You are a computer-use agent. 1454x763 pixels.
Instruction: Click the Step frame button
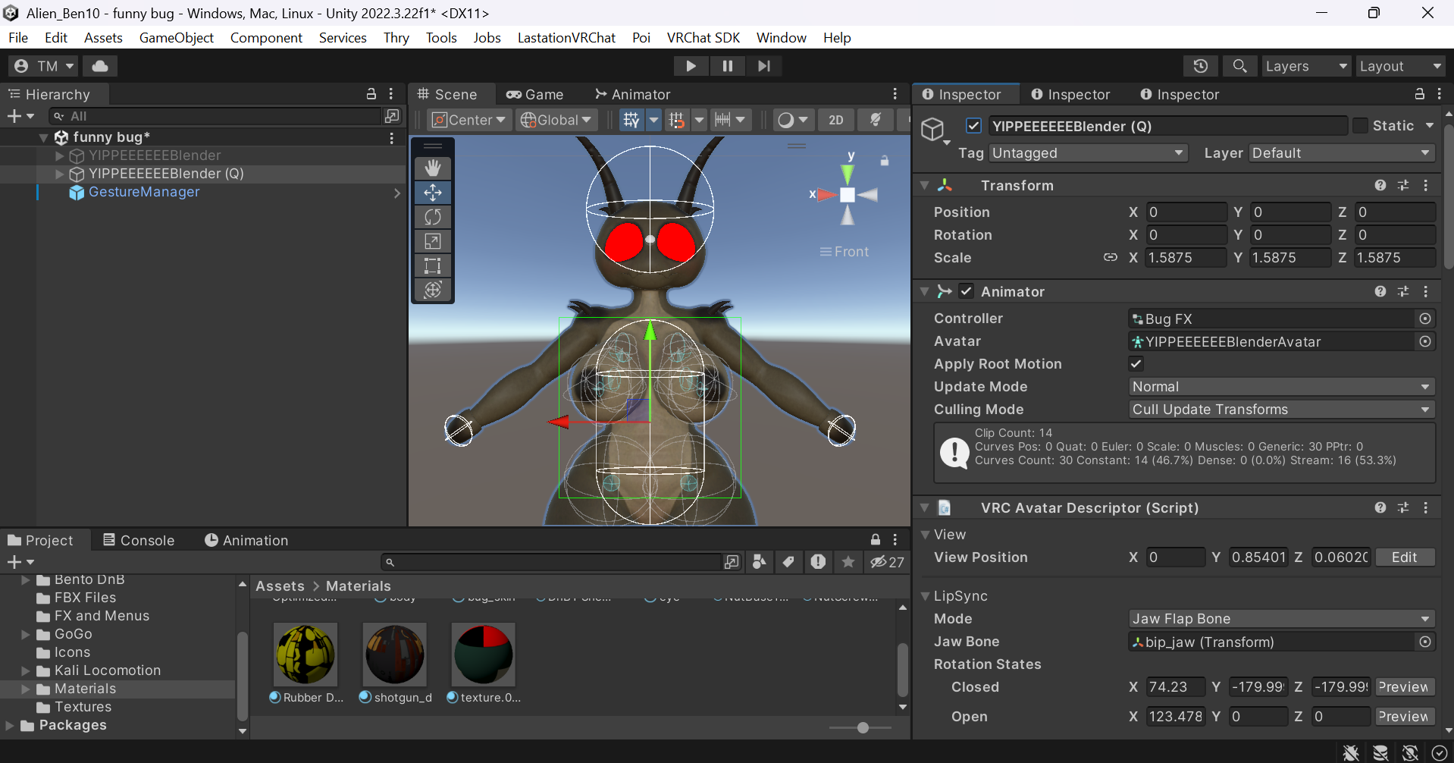coord(764,66)
